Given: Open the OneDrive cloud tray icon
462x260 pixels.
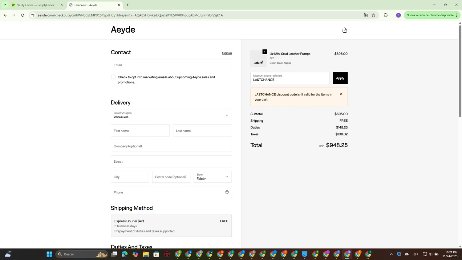Looking at the screenshot, I should (x=407, y=254).
